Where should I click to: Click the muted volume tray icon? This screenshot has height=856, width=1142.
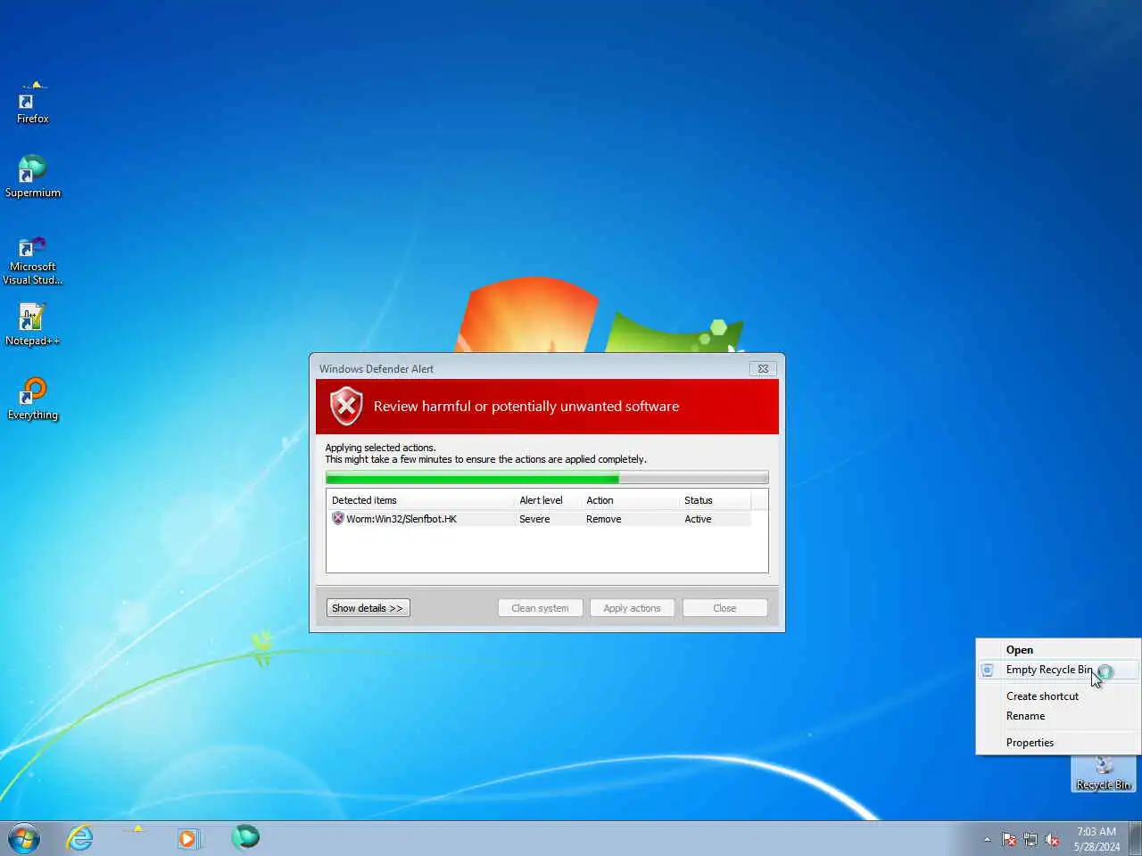pyautogui.click(x=1052, y=839)
